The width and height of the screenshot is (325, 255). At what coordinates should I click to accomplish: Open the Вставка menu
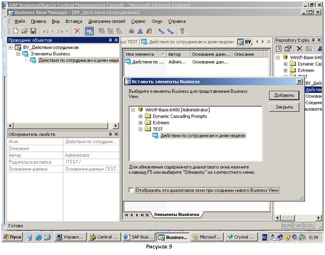click(74, 21)
